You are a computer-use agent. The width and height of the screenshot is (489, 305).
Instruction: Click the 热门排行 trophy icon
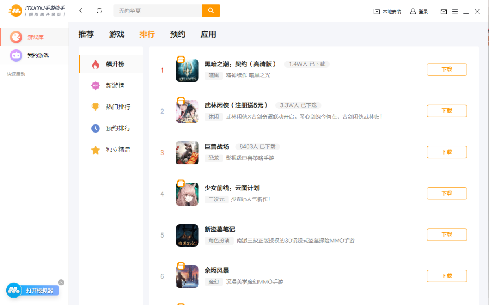(x=95, y=107)
